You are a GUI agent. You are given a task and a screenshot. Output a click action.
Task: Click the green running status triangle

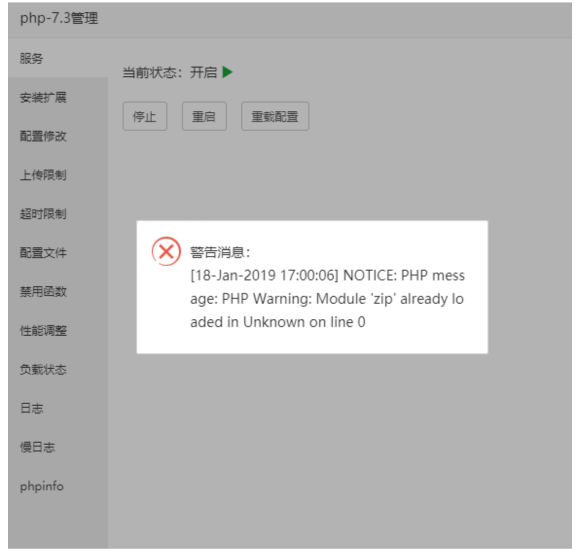227,72
